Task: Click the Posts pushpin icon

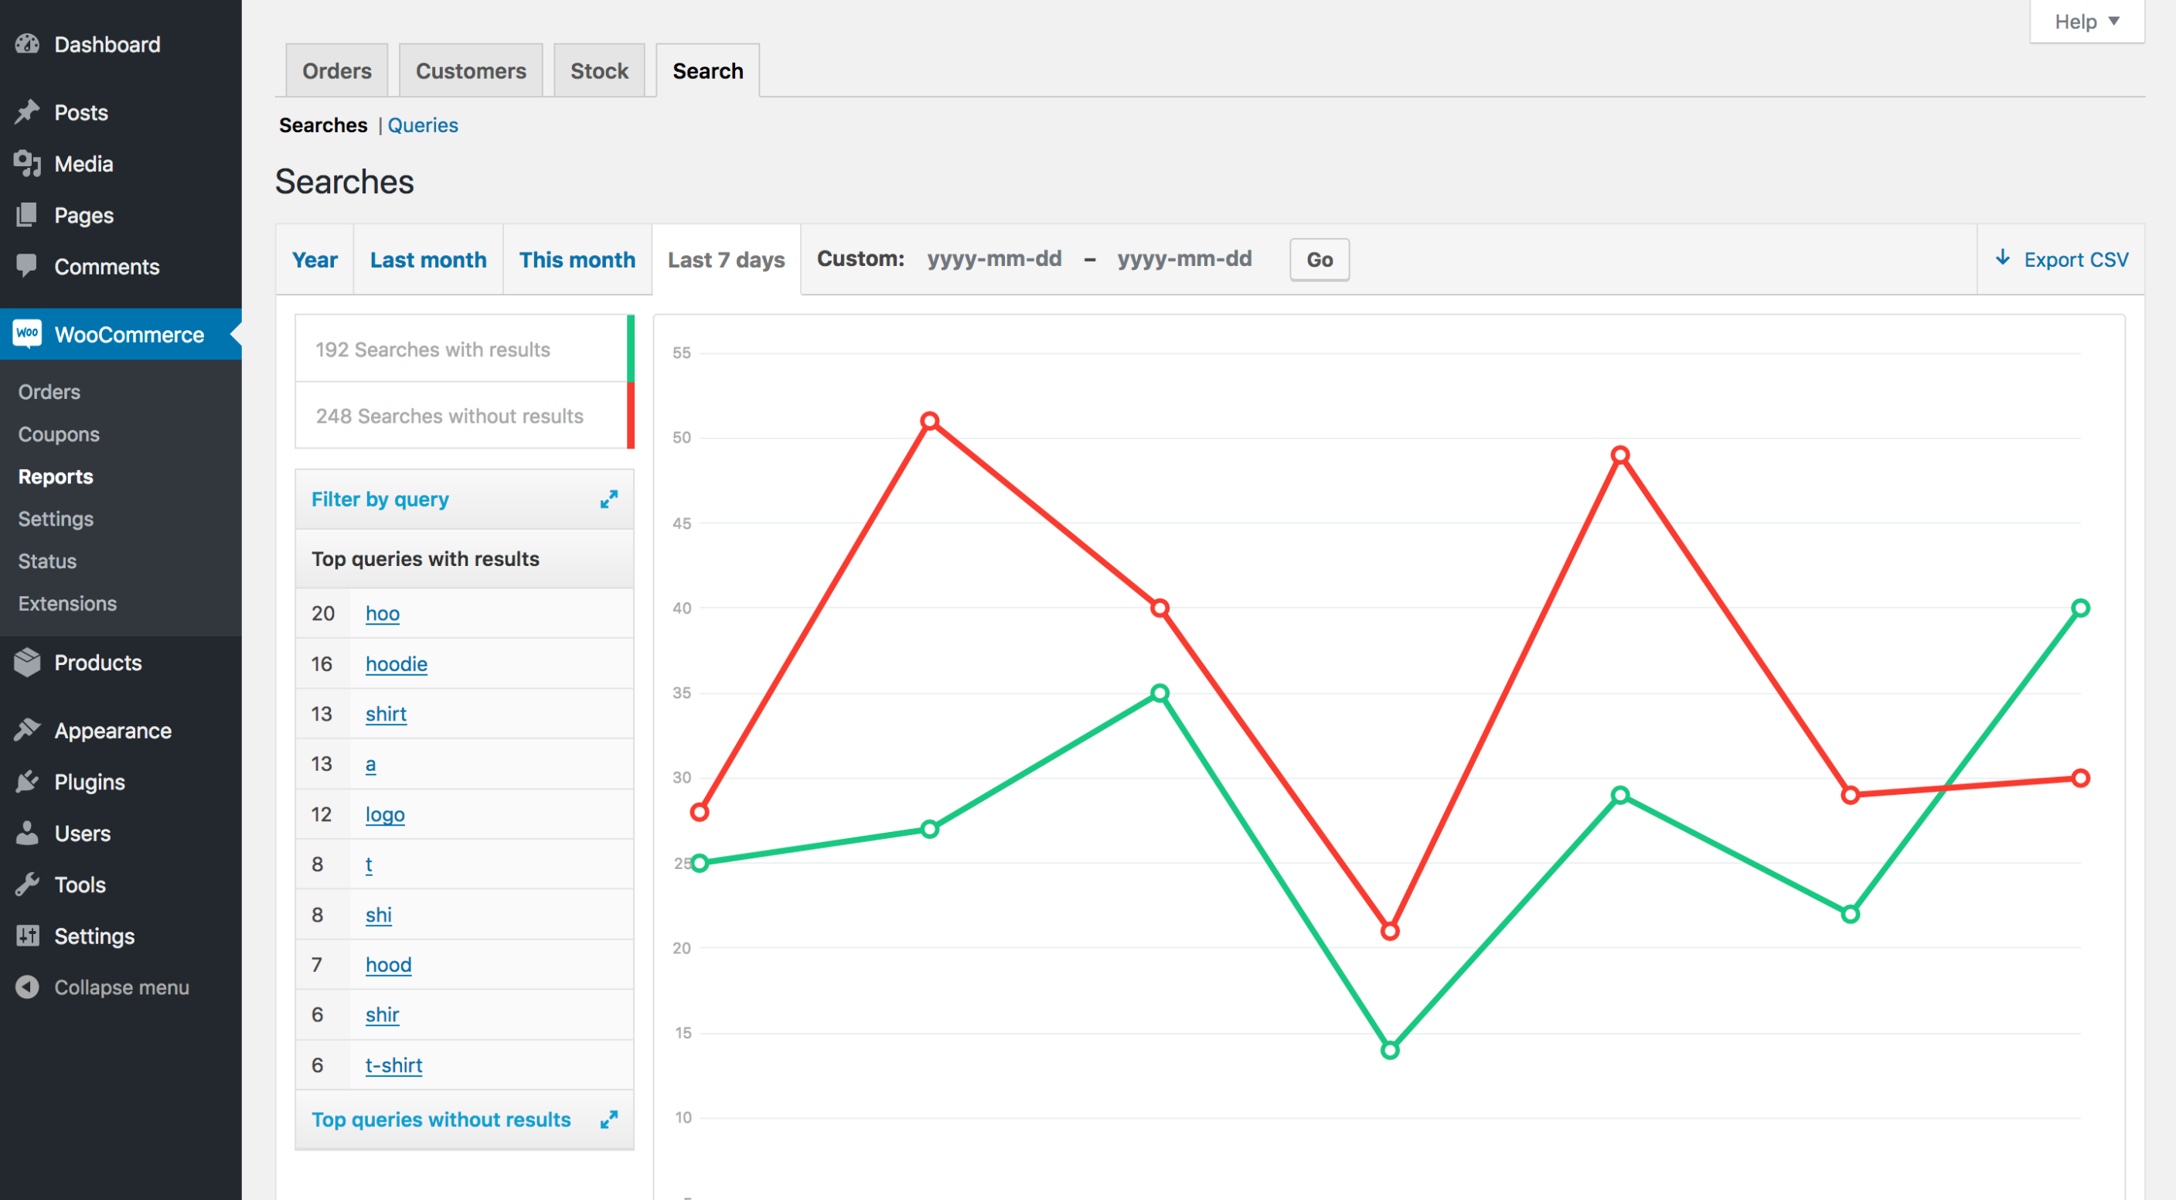Action: coord(27,111)
